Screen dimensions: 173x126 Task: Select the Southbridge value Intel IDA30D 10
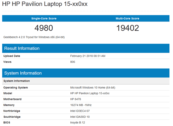click(x=80, y=117)
